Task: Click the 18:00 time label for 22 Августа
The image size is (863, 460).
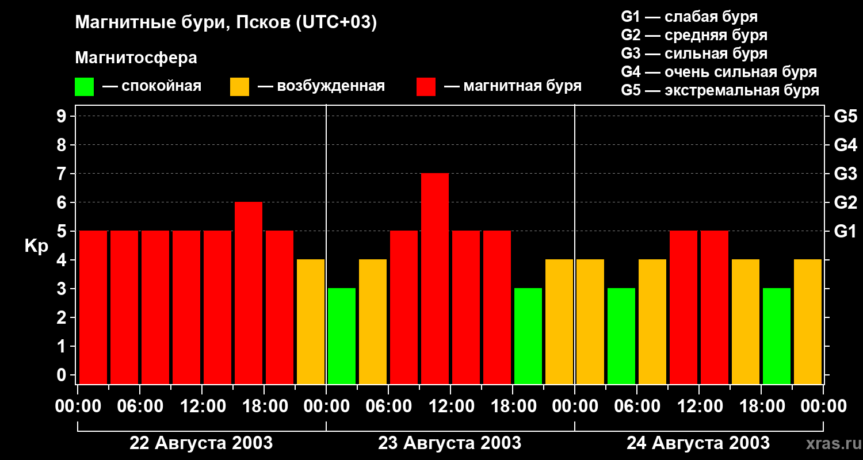Action: point(264,406)
